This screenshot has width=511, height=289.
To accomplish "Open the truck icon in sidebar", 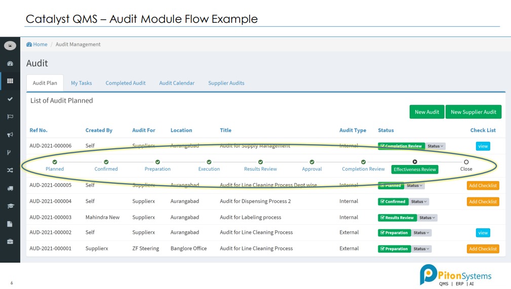I will (10, 188).
